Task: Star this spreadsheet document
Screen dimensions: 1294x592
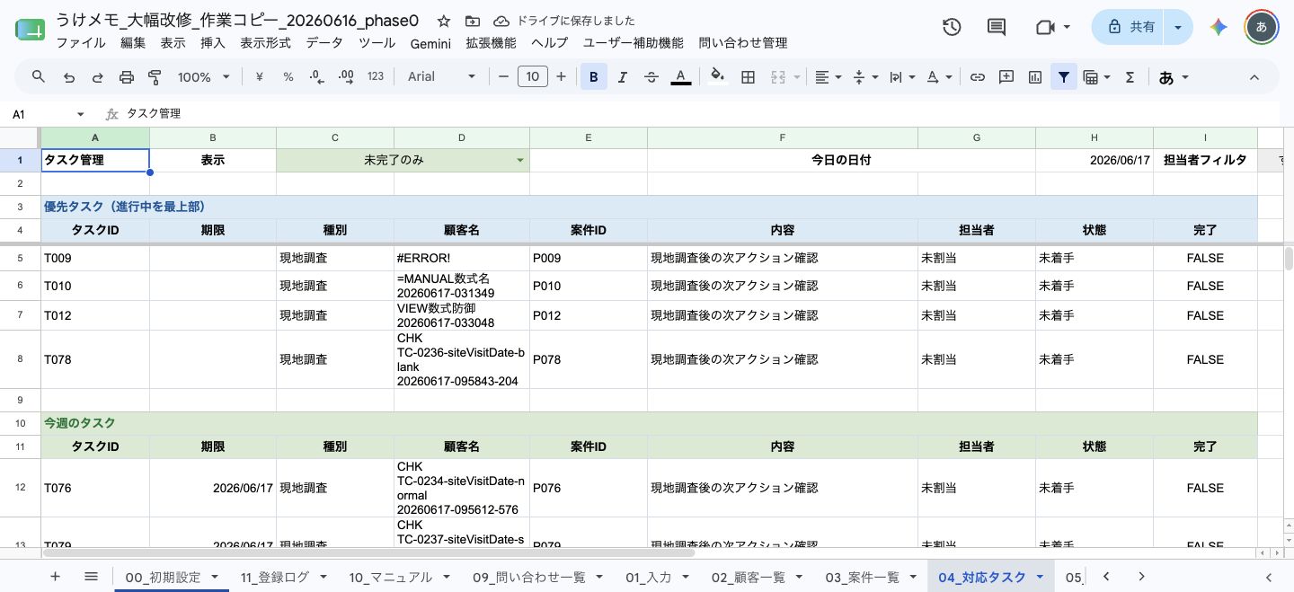Action: click(444, 21)
